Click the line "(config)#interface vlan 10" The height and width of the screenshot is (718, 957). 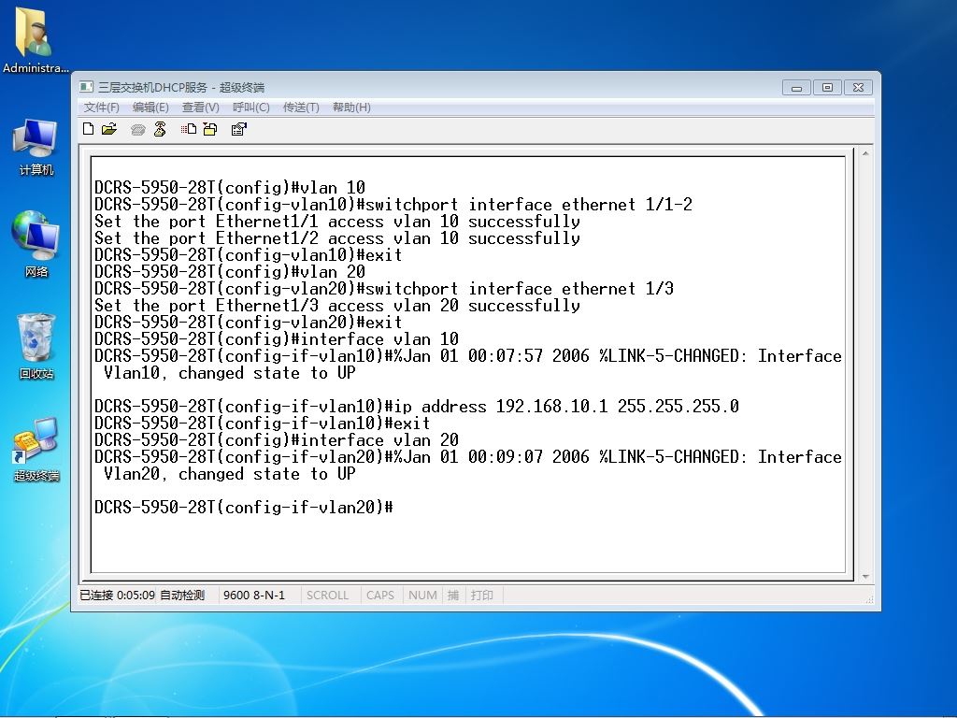(x=277, y=338)
